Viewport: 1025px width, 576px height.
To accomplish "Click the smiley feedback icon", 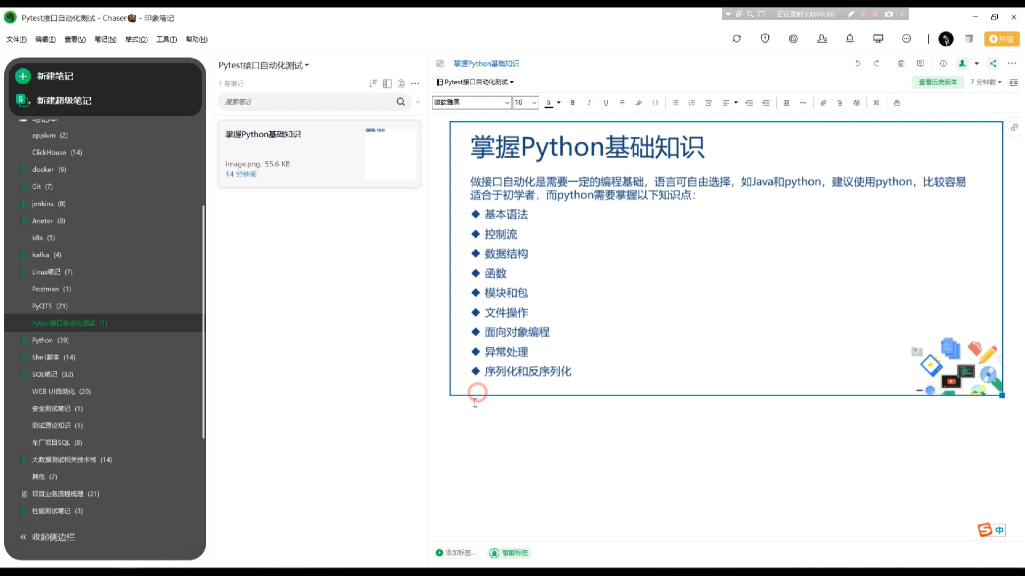I will pos(906,38).
